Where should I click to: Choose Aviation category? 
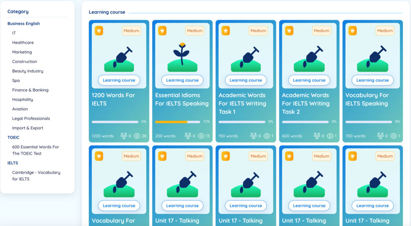[20, 109]
